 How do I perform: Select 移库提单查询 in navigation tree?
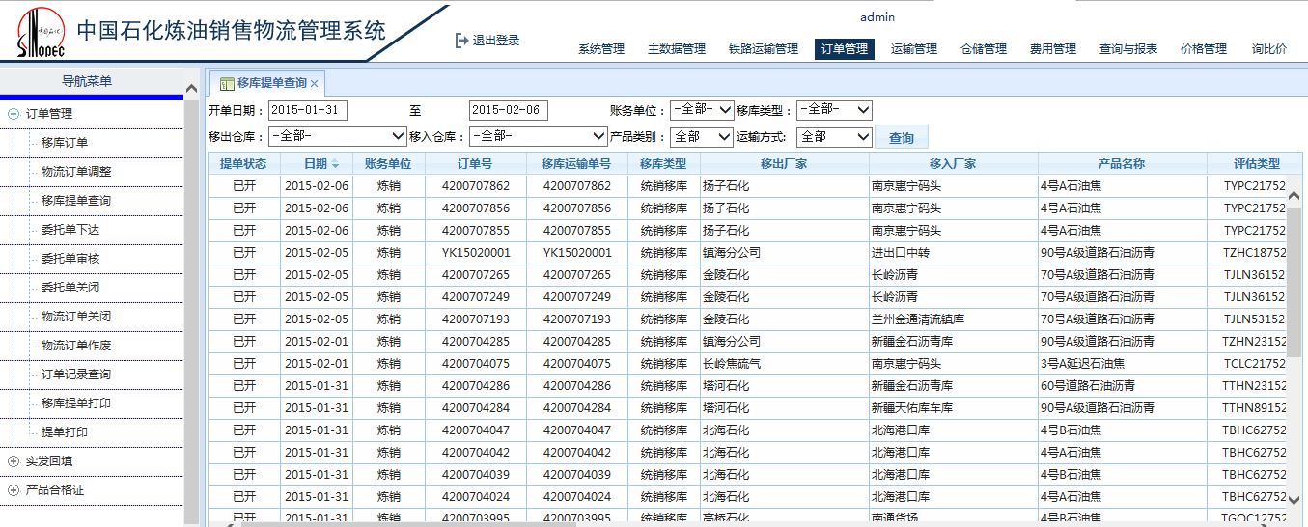76,201
